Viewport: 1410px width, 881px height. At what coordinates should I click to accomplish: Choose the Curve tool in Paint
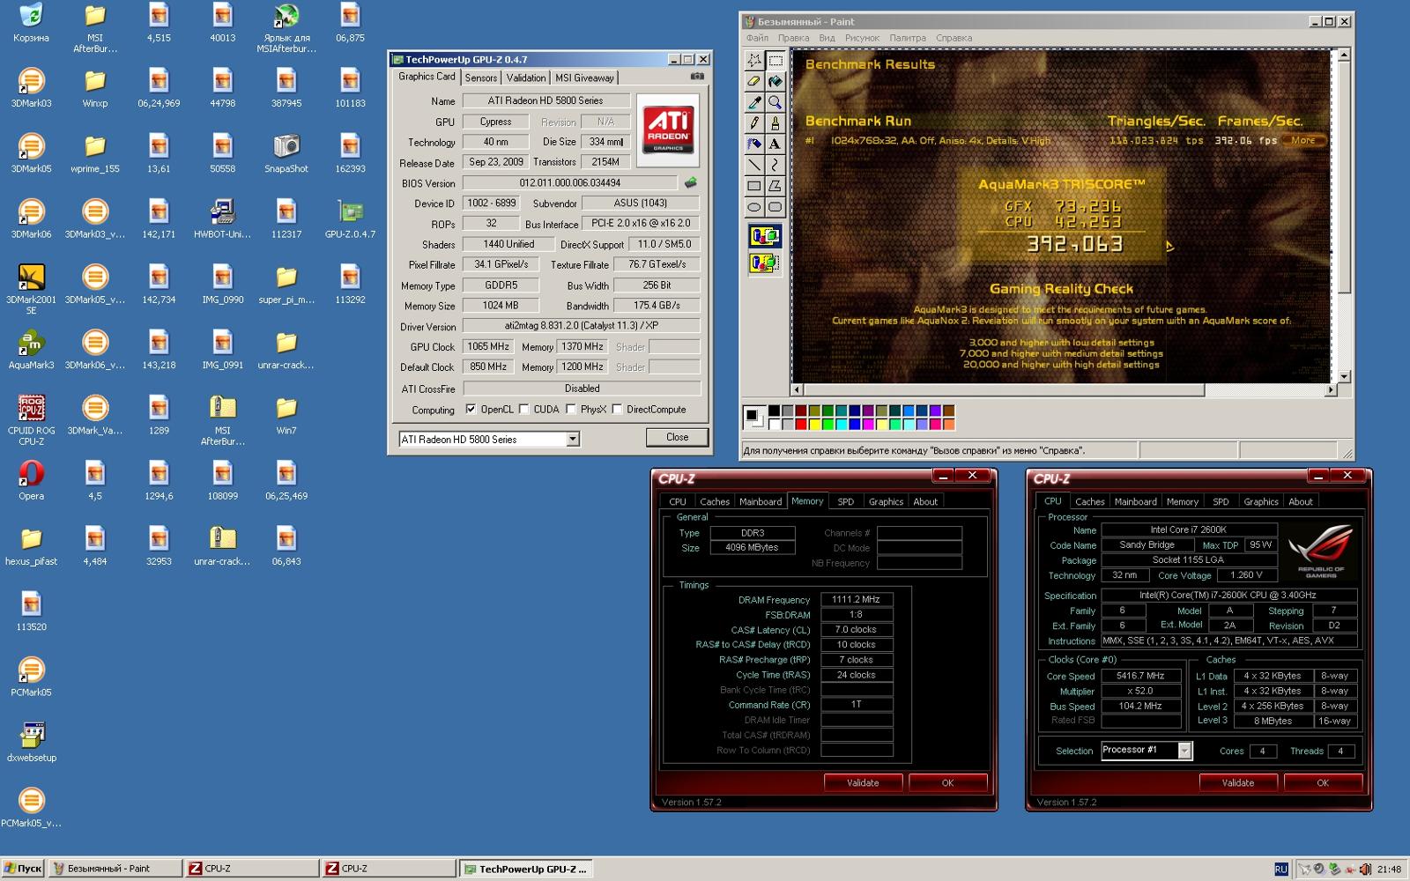click(775, 165)
